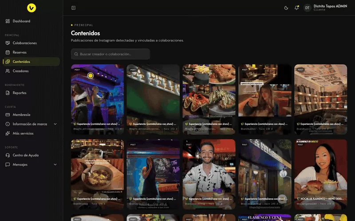355x221 pixels.
Task: Open post of two women on blue stage
Action: click(97, 99)
